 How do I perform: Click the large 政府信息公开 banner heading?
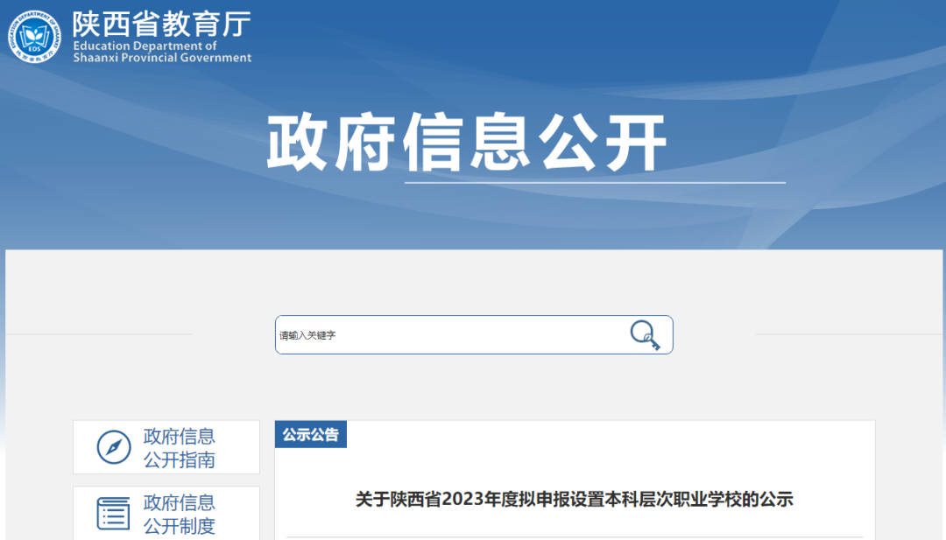(x=467, y=143)
